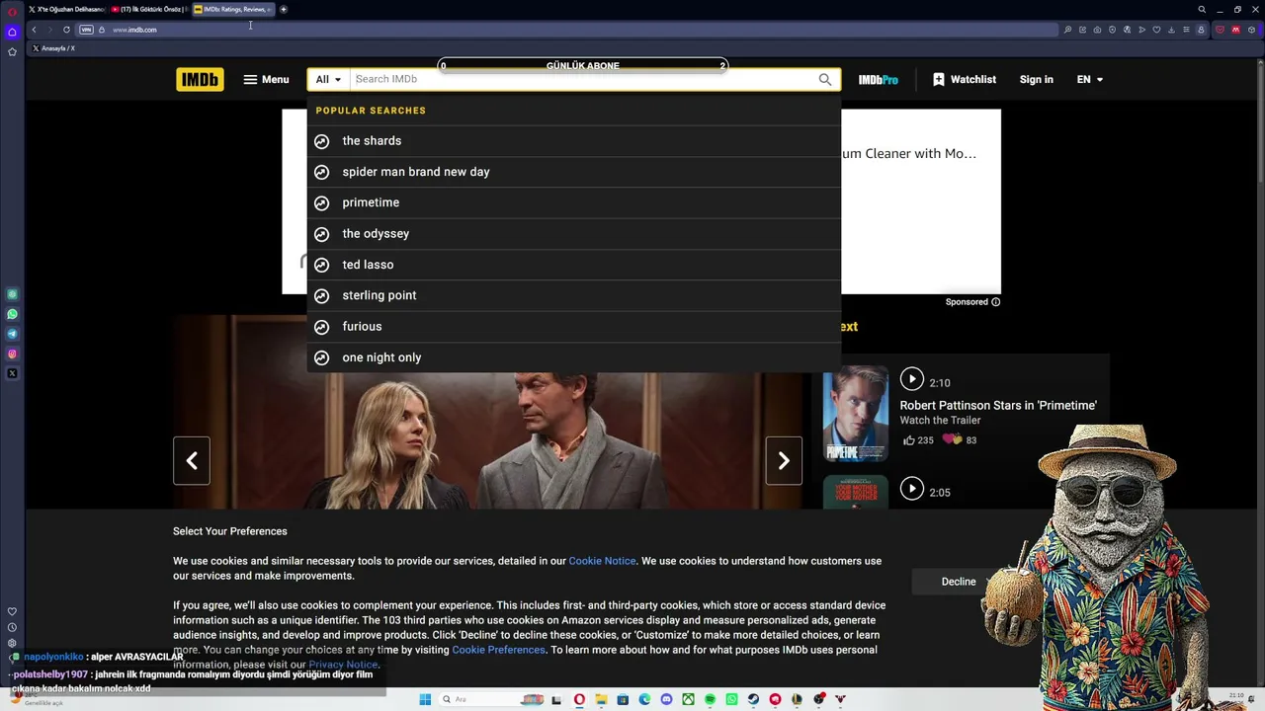Select popular search 'furious'
The height and width of the screenshot is (711, 1265).
[574, 327]
